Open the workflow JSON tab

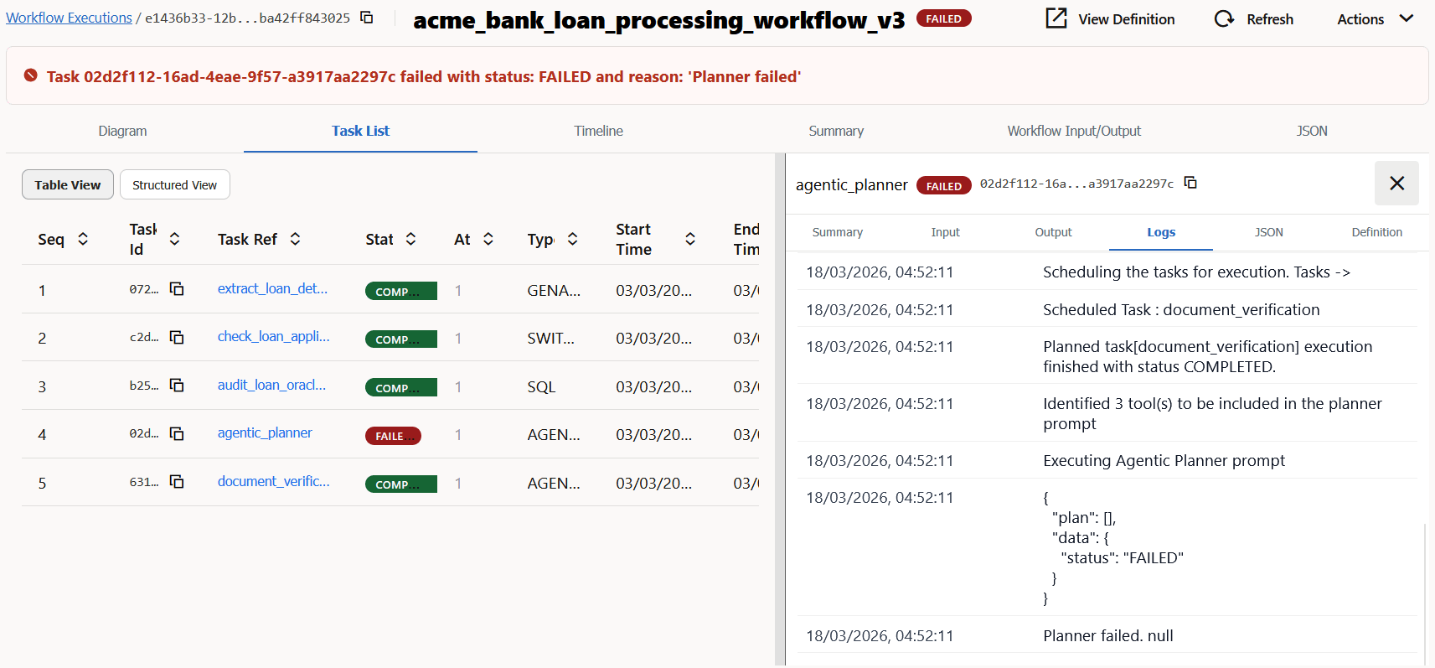(1312, 131)
